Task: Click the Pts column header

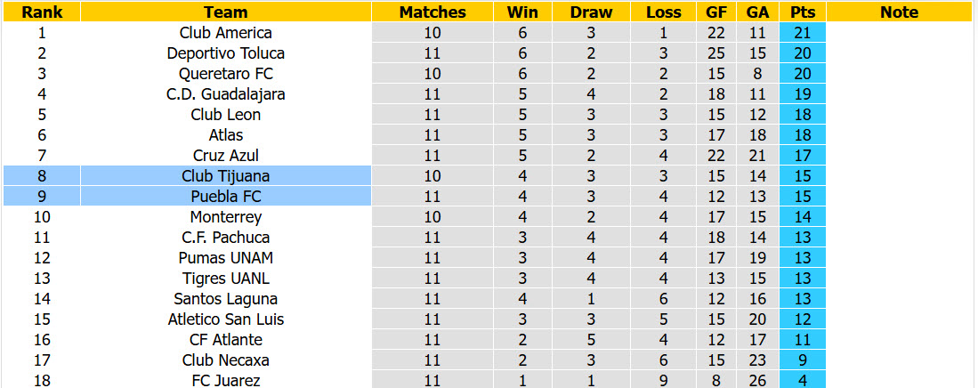Action: coord(802,12)
